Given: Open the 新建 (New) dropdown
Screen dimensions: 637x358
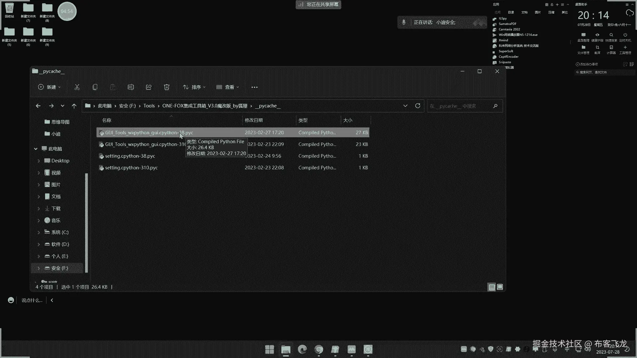Looking at the screenshot, I should click(50, 87).
